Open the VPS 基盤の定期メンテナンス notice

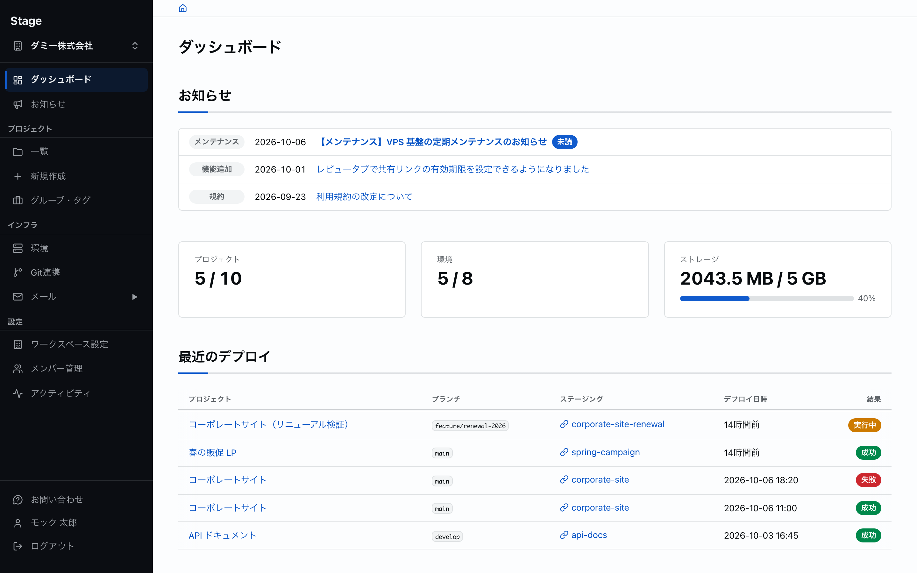tap(432, 142)
